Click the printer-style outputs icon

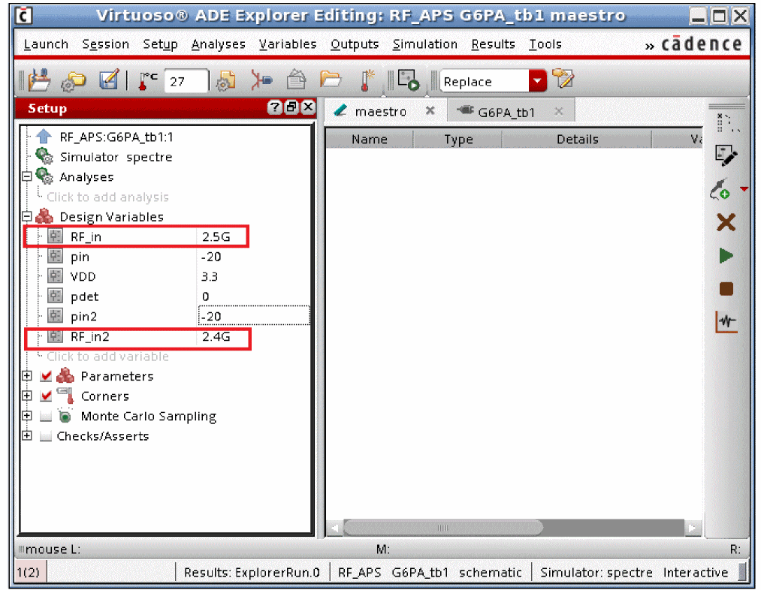(296, 80)
